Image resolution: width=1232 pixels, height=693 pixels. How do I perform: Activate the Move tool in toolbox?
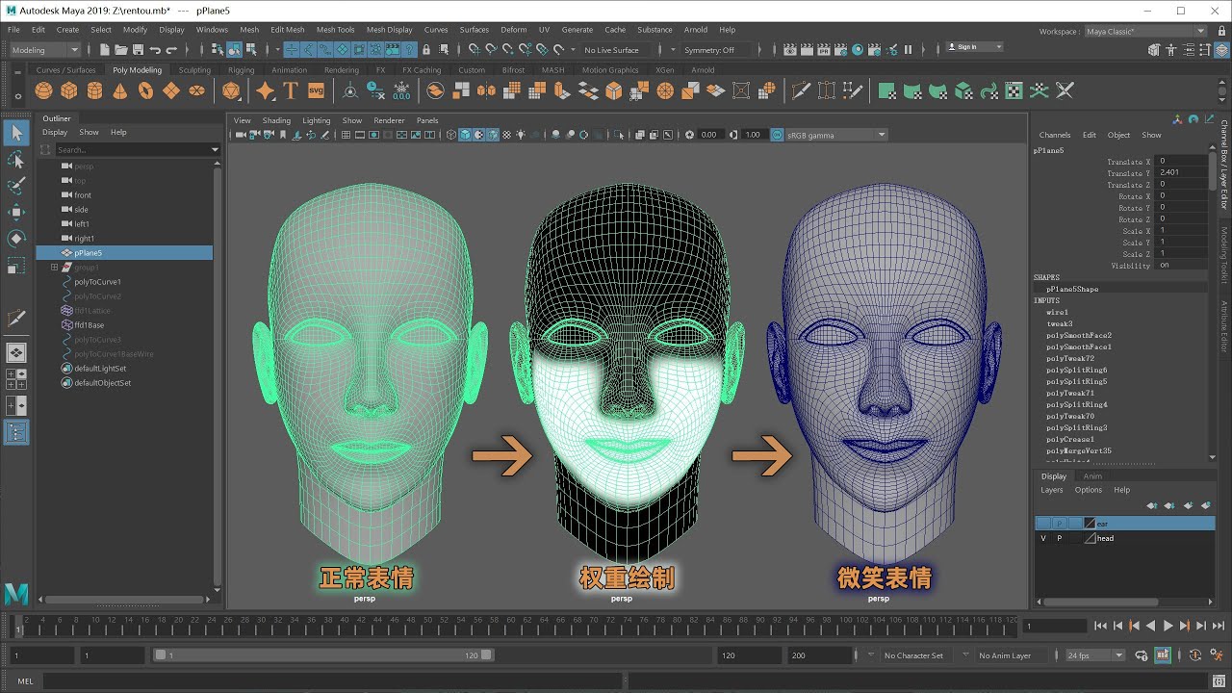point(15,212)
